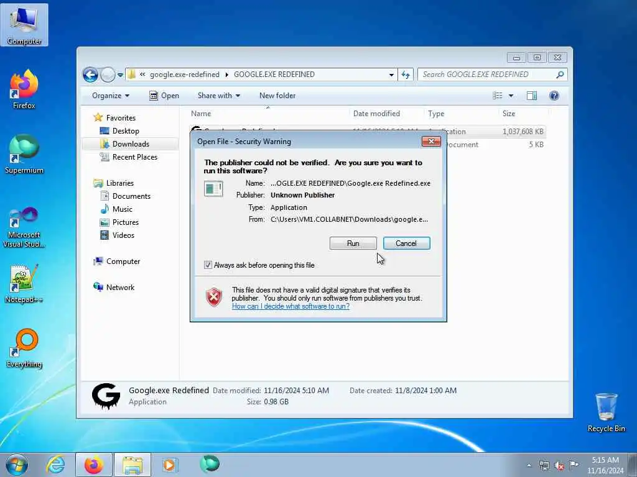The width and height of the screenshot is (637, 477).
Task: Open Windows Media Player from the taskbar
Action: 169,465
